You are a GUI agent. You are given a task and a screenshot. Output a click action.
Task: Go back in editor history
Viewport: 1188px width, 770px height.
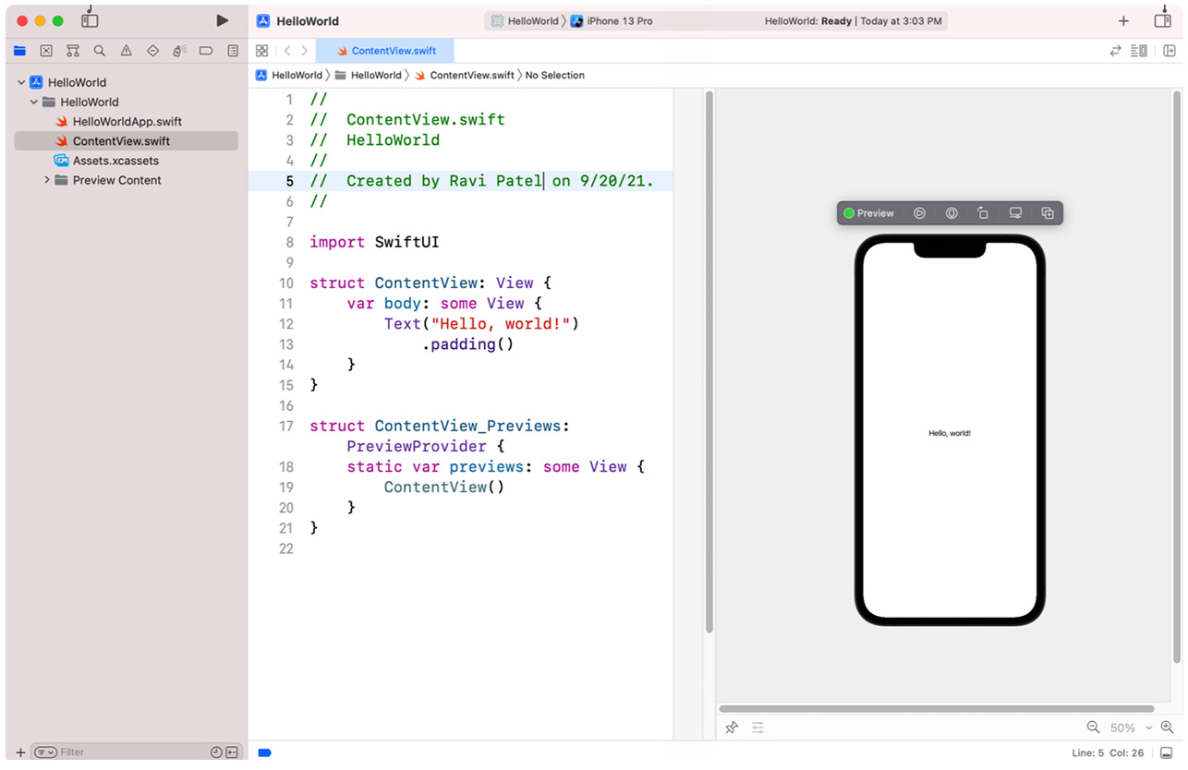tap(287, 51)
